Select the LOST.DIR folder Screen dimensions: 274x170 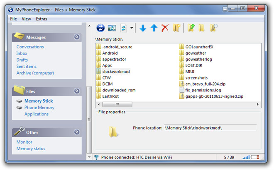191,65
